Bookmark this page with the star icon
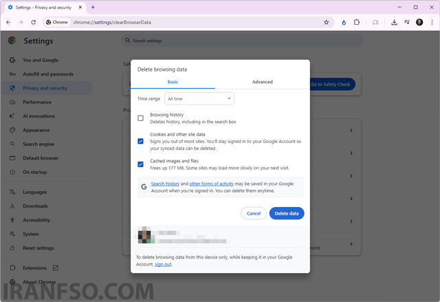This screenshot has width=440, height=302. click(326, 22)
